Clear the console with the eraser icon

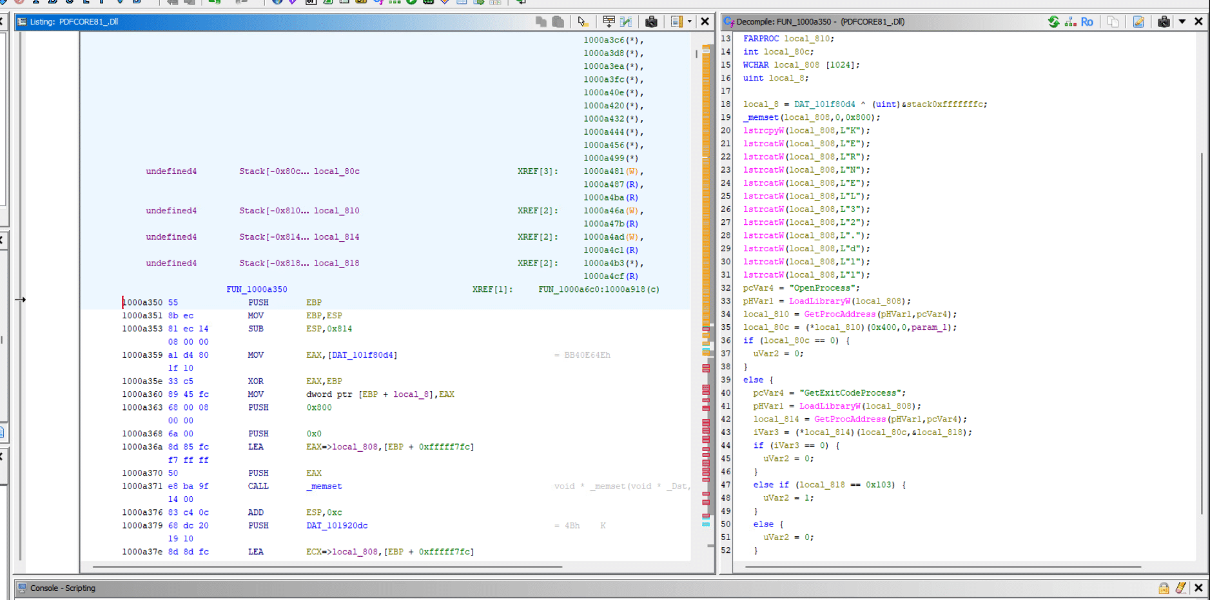[1181, 588]
